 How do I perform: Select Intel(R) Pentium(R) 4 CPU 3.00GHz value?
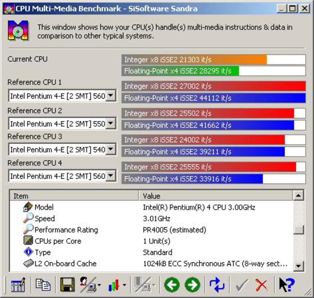point(199,207)
